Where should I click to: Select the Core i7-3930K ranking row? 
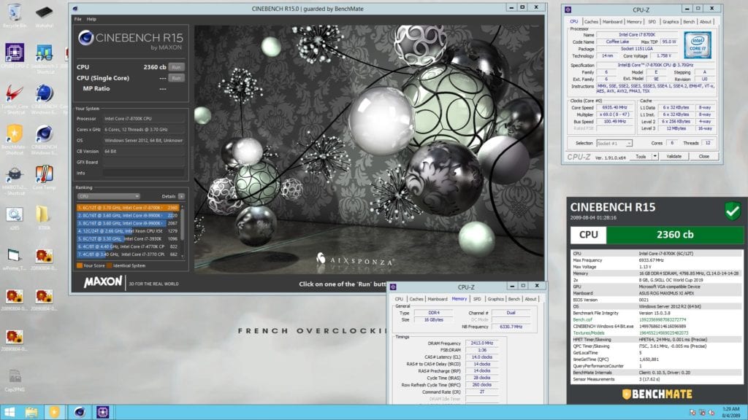(128, 239)
